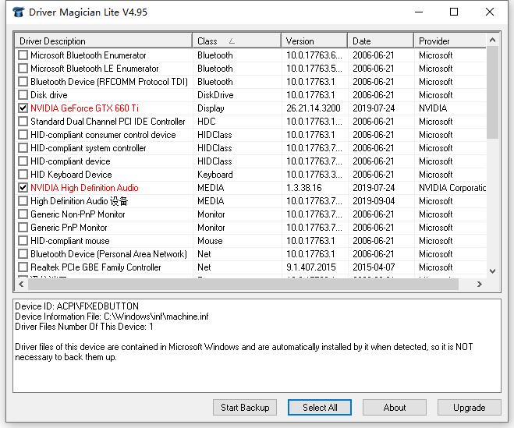Check Bluetooth Device (RFCOMM Protocol TDI) box

click(23, 82)
